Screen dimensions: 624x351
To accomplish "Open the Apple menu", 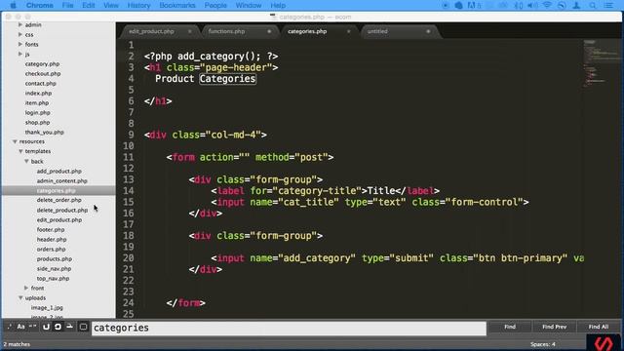I will coord(13,5).
